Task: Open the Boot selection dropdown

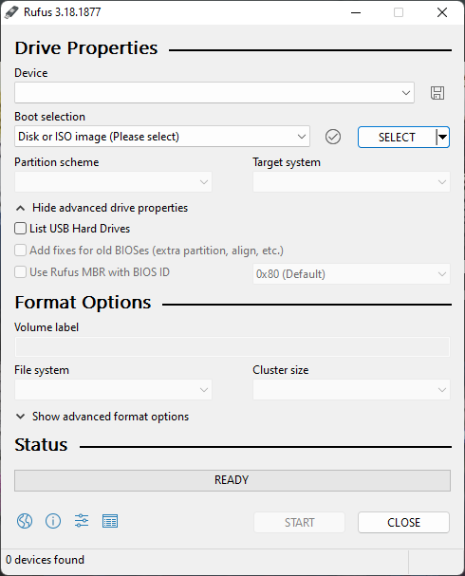Action: (162, 137)
